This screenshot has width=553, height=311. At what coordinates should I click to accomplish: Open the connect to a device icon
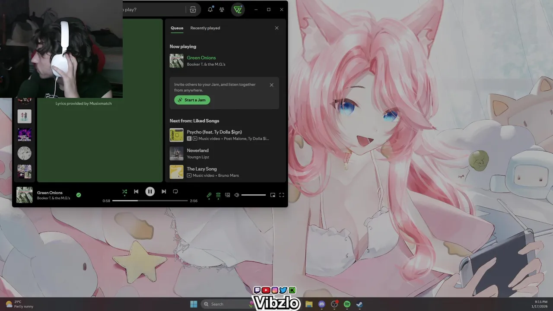(x=228, y=195)
